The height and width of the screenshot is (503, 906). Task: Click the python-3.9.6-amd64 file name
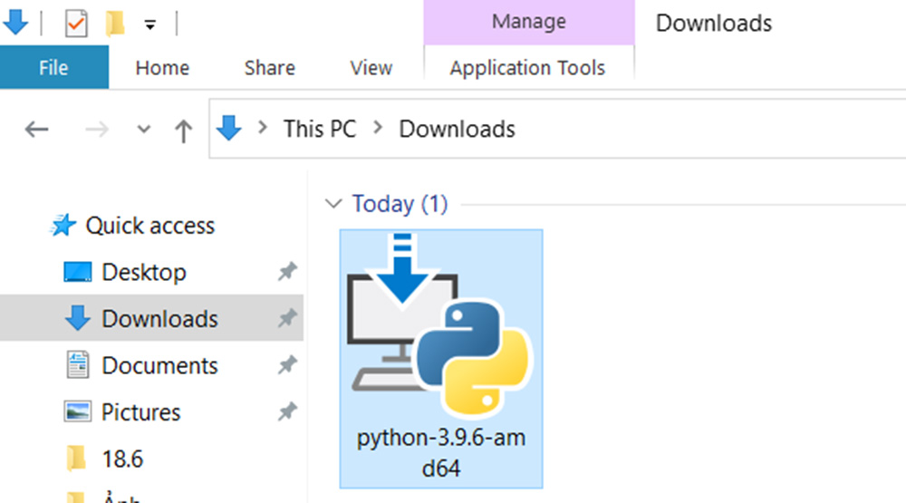(441, 453)
